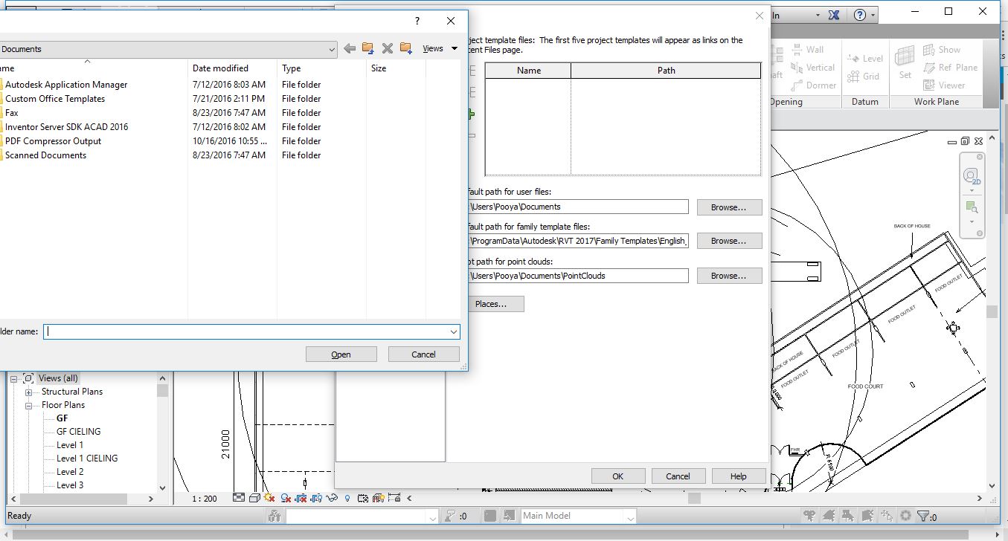
Task: Activate the Wall opening tool
Action: pyautogui.click(x=817, y=49)
